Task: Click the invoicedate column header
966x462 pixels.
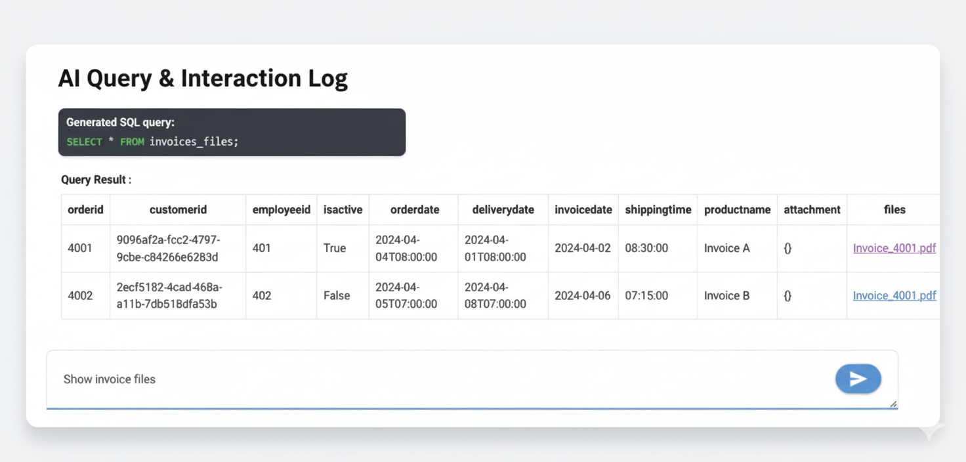Action: (x=583, y=210)
